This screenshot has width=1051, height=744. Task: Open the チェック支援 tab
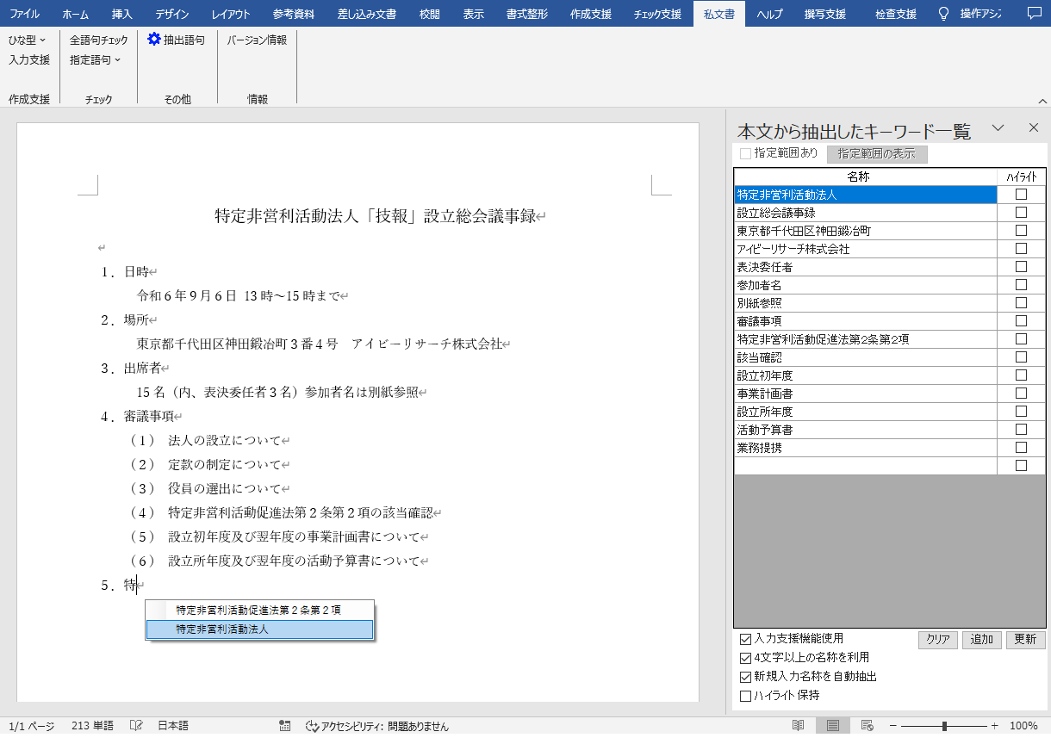point(657,14)
